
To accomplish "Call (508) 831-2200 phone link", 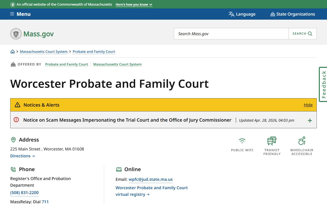I will click(24, 193).
